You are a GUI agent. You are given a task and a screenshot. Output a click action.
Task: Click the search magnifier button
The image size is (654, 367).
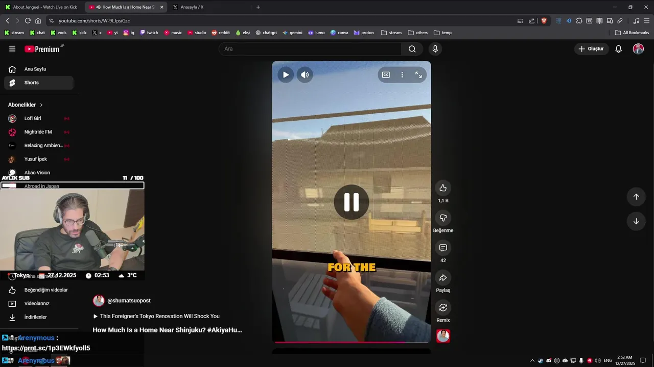point(412,49)
